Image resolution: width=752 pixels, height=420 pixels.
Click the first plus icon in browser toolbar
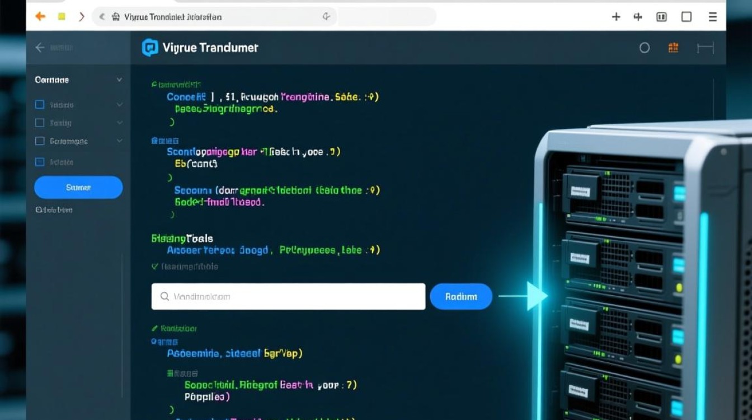[x=616, y=17]
